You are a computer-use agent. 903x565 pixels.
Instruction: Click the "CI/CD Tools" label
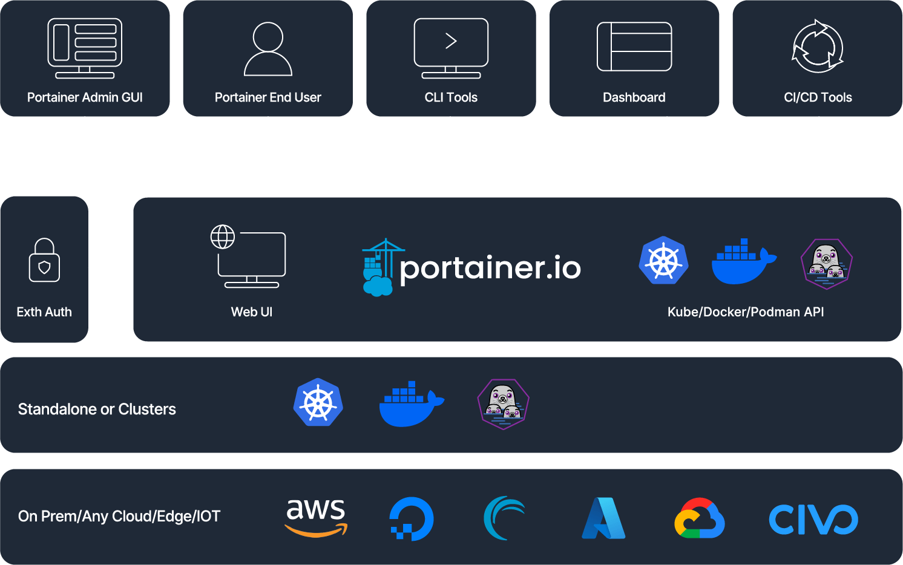pyautogui.click(x=818, y=97)
